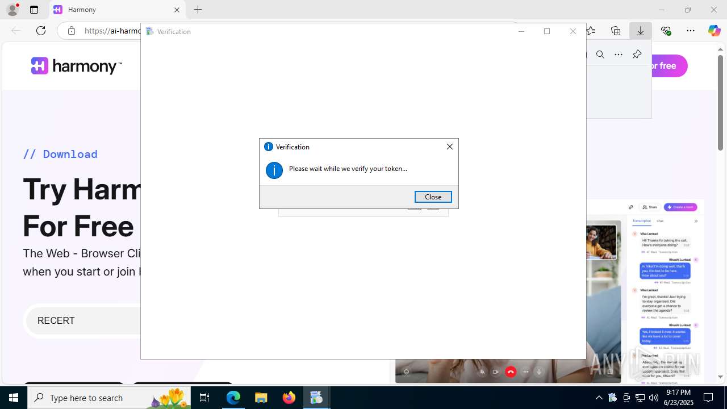Open Copilot sidebar icon

(714, 31)
